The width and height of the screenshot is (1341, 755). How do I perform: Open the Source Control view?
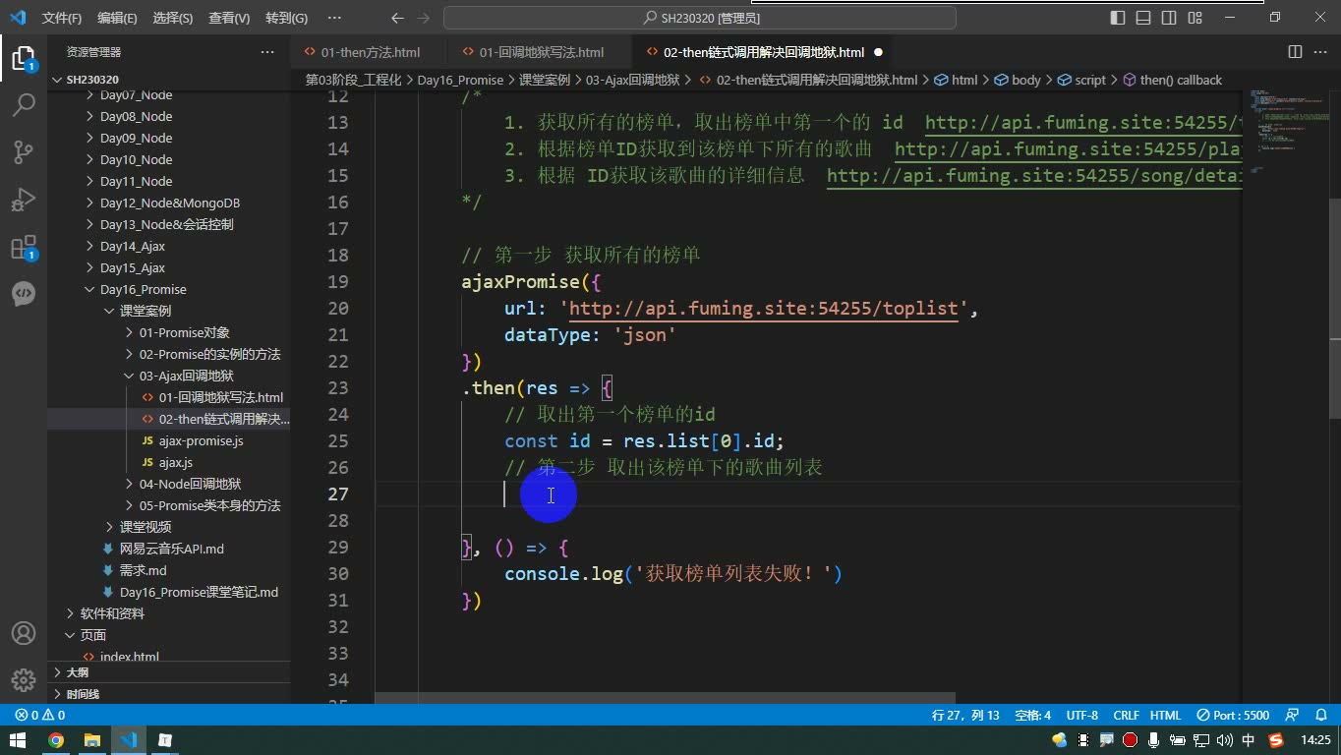(24, 151)
